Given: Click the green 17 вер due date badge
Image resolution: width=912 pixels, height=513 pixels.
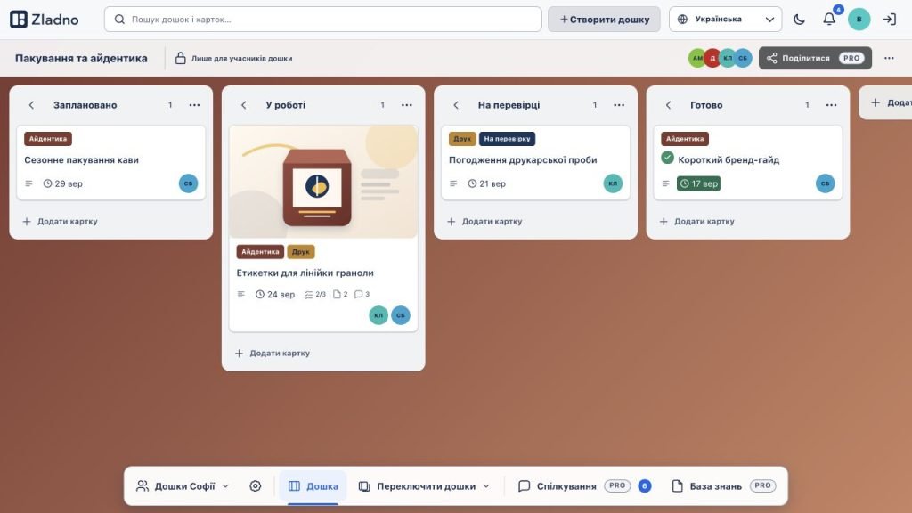Looking at the screenshot, I should click(698, 183).
